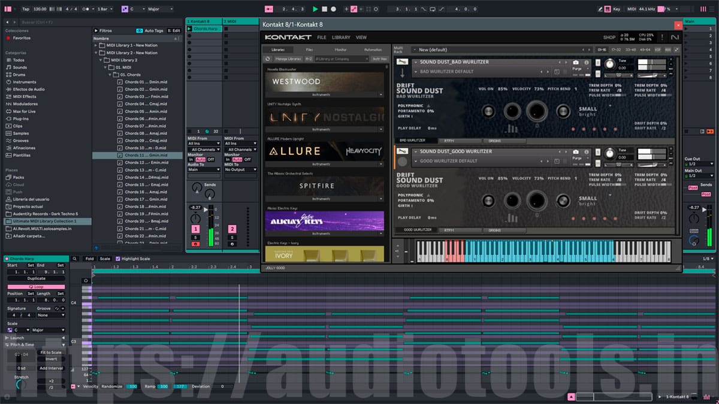The width and height of the screenshot is (719, 404).
Task: Switch to Kontakt Files tab
Action: coord(309,50)
